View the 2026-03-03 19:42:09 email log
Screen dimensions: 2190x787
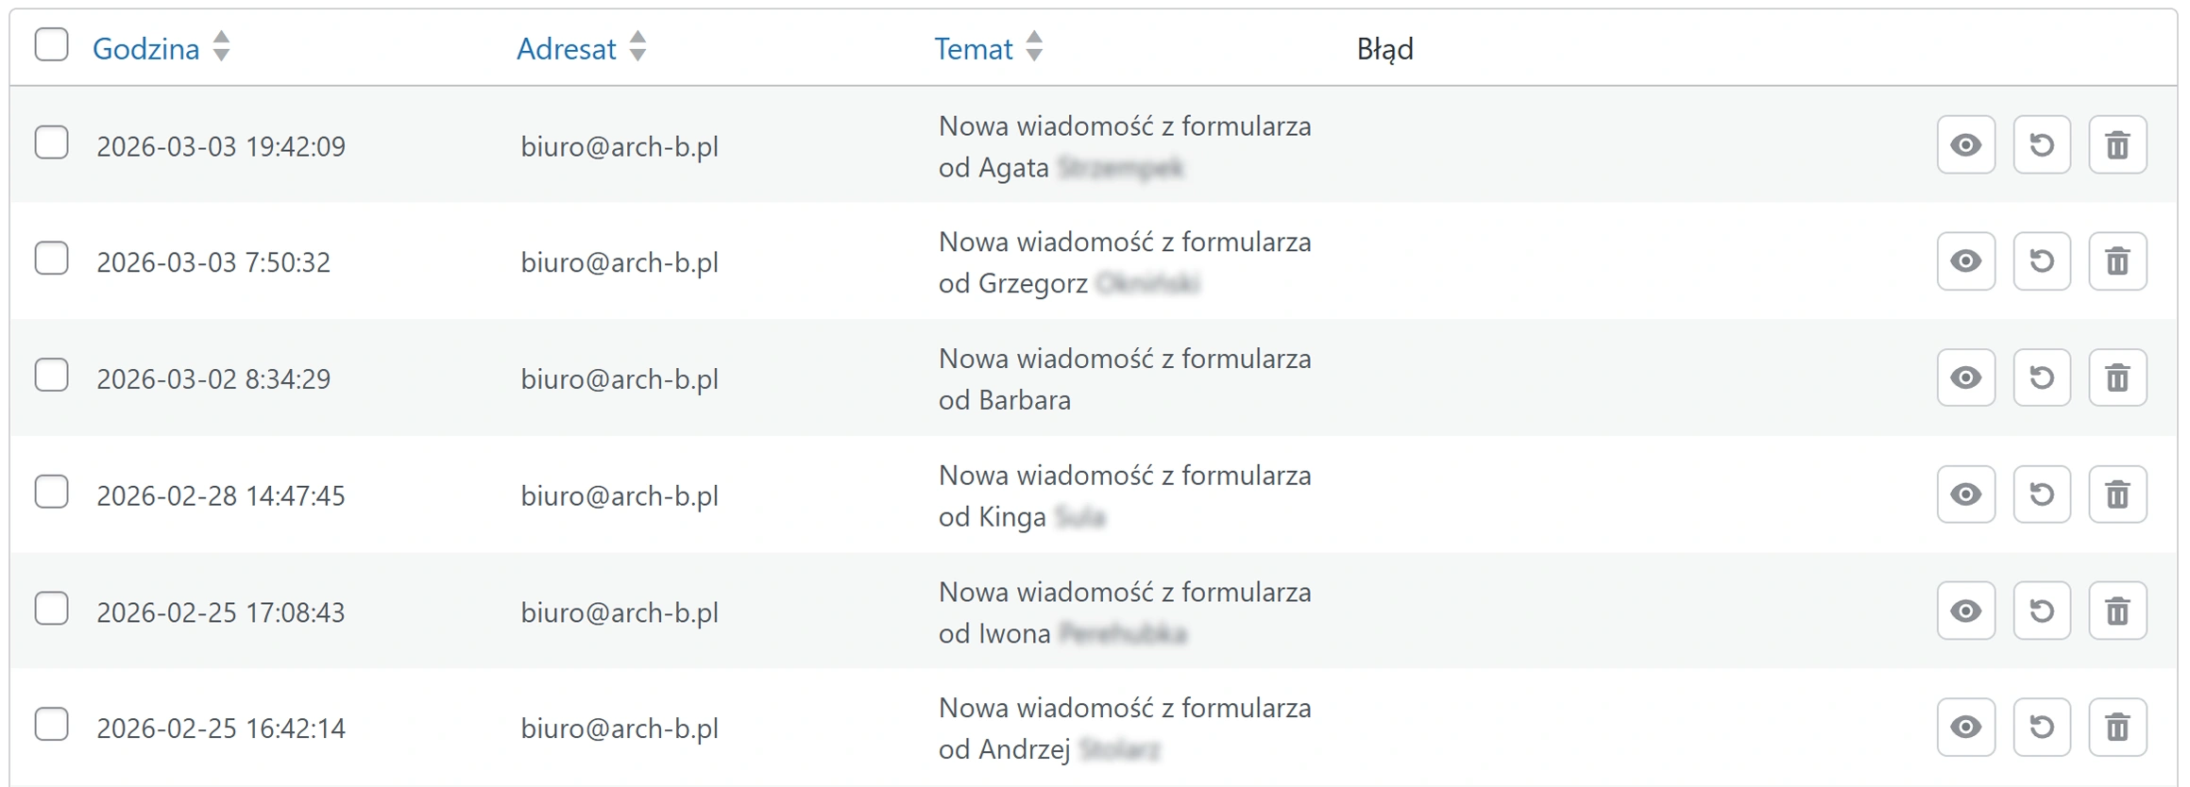1965,145
